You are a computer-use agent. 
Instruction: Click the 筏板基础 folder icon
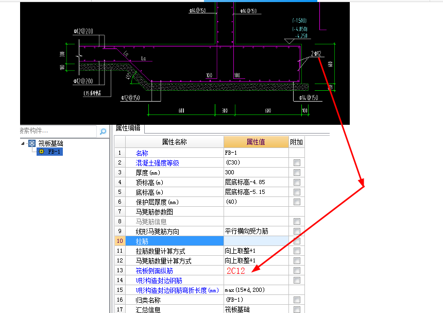31,143
